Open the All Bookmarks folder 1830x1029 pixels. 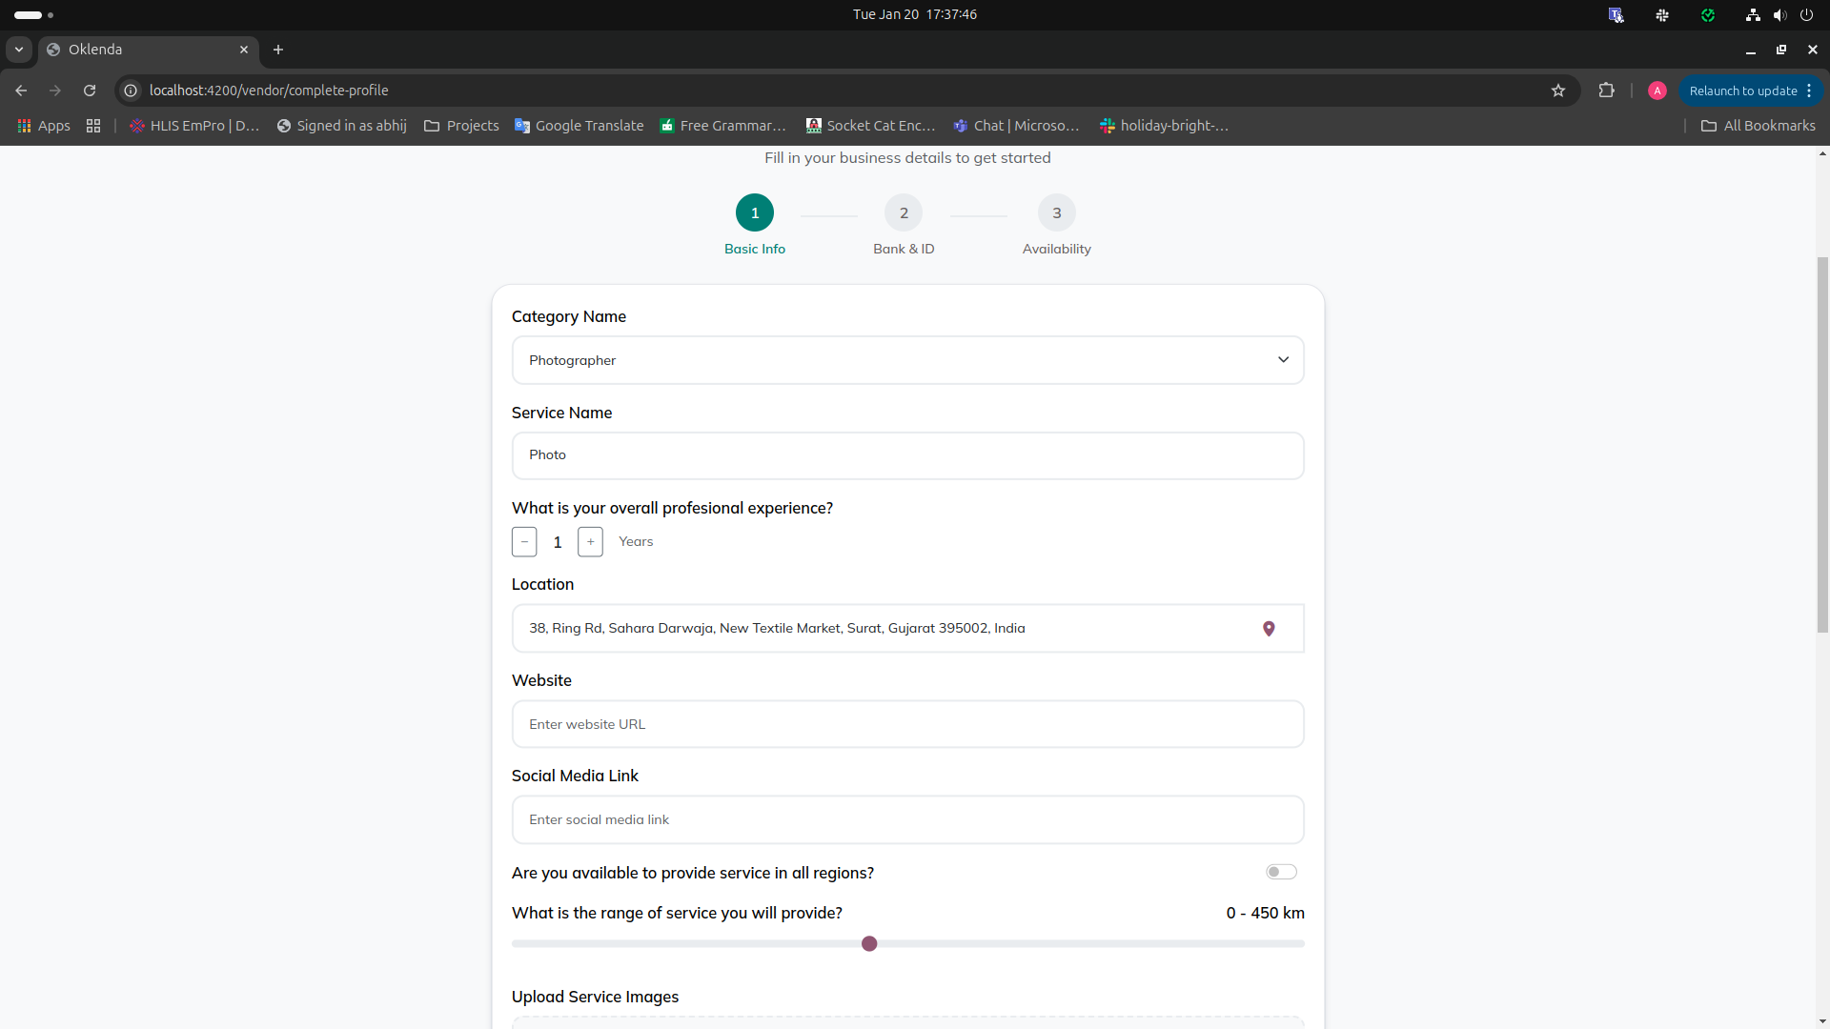[1759, 126]
